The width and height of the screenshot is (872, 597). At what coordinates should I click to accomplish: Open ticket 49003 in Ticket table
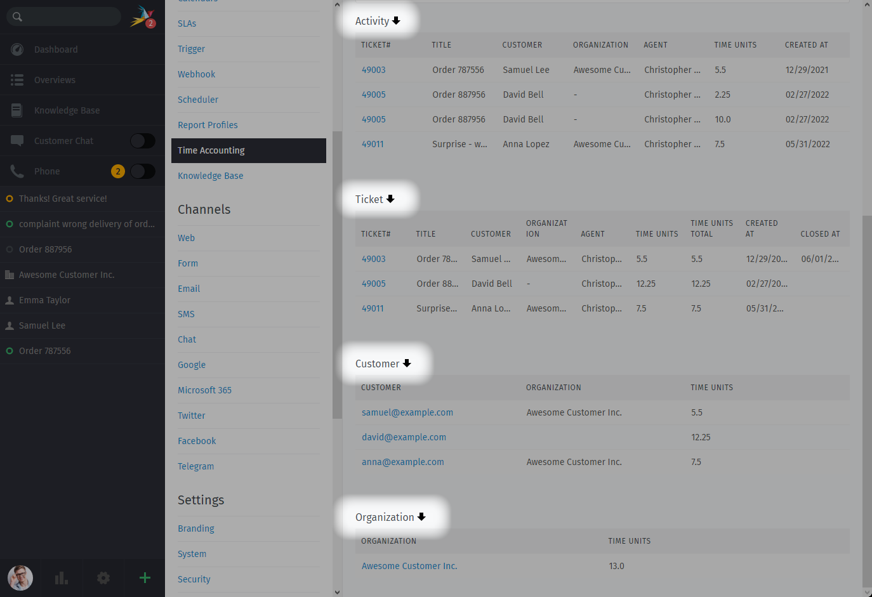point(374,259)
